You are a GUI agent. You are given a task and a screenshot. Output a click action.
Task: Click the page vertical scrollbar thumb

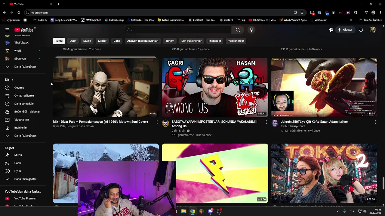(383, 183)
